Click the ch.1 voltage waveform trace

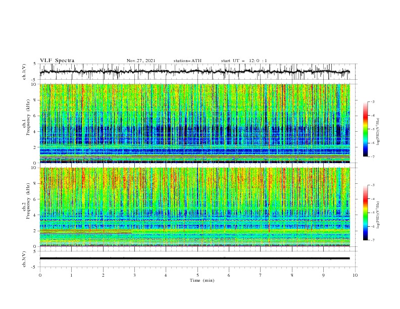[194, 72]
